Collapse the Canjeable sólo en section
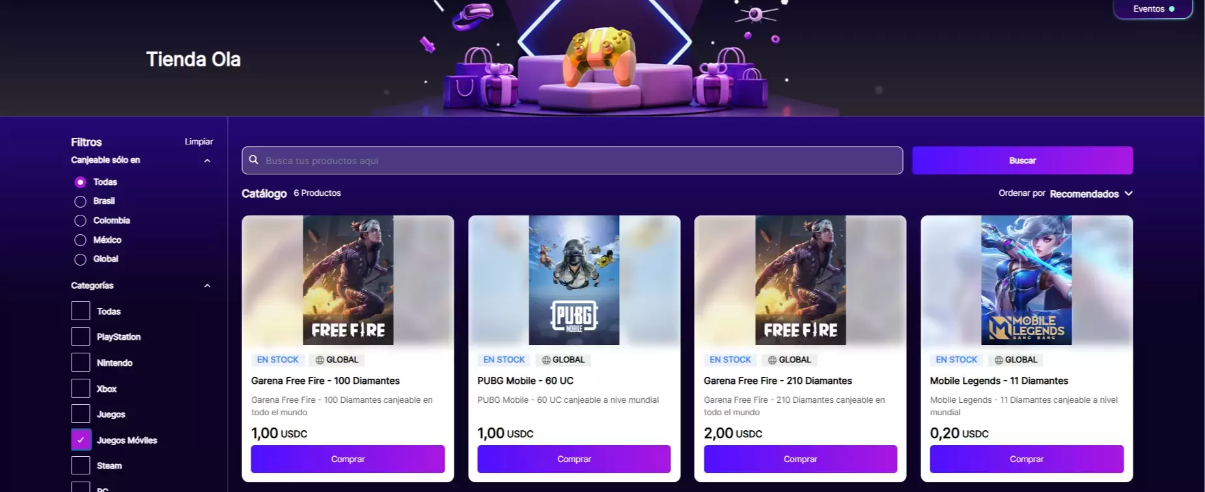The width and height of the screenshot is (1205, 492). 207,161
